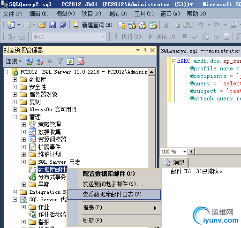Click the script delete icon in Object Explorer
The width and height of the screenshot is (241, 228).
coord(81,61)
